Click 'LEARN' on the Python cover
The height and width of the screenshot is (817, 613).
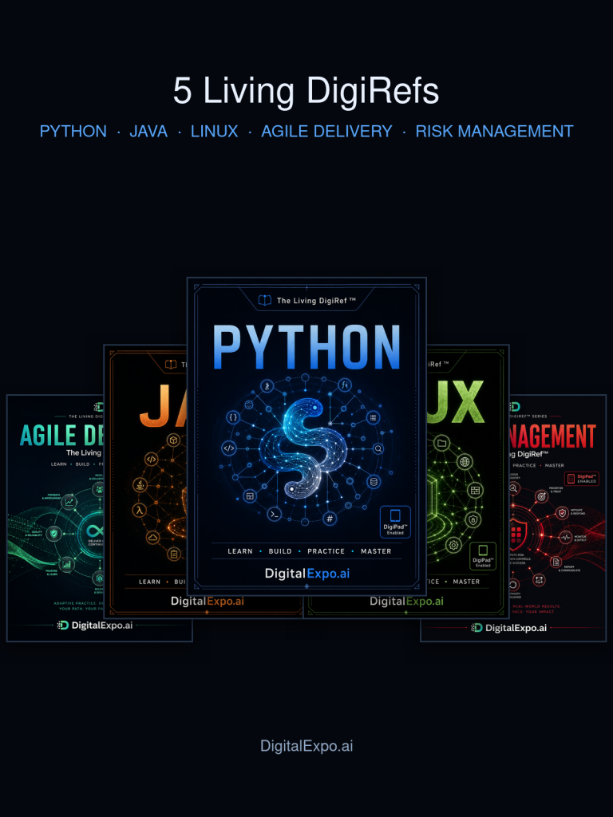click(240, 551)
